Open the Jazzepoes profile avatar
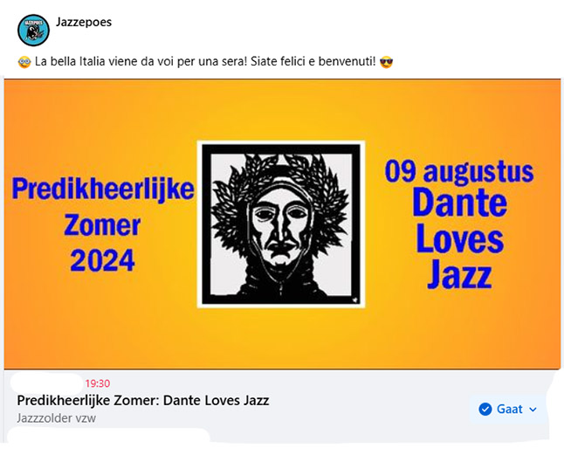Image resolution: width=564 pixels, height=455 pixels. [x=33, y=31]
